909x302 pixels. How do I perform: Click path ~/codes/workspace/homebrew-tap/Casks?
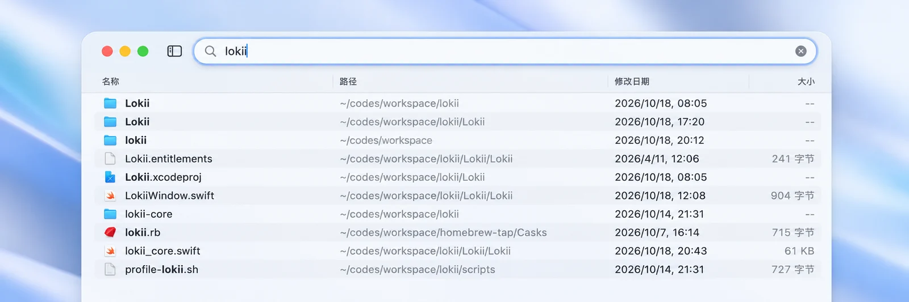pyautogui.click(x=443, y=232)
